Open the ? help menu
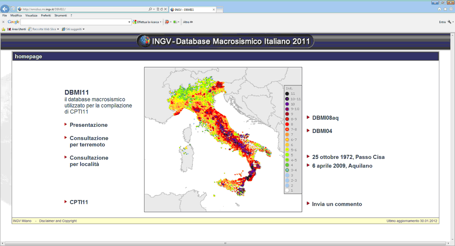Viewport: 455px width, 246px height. pyautogui.click(x=71, y=16)
